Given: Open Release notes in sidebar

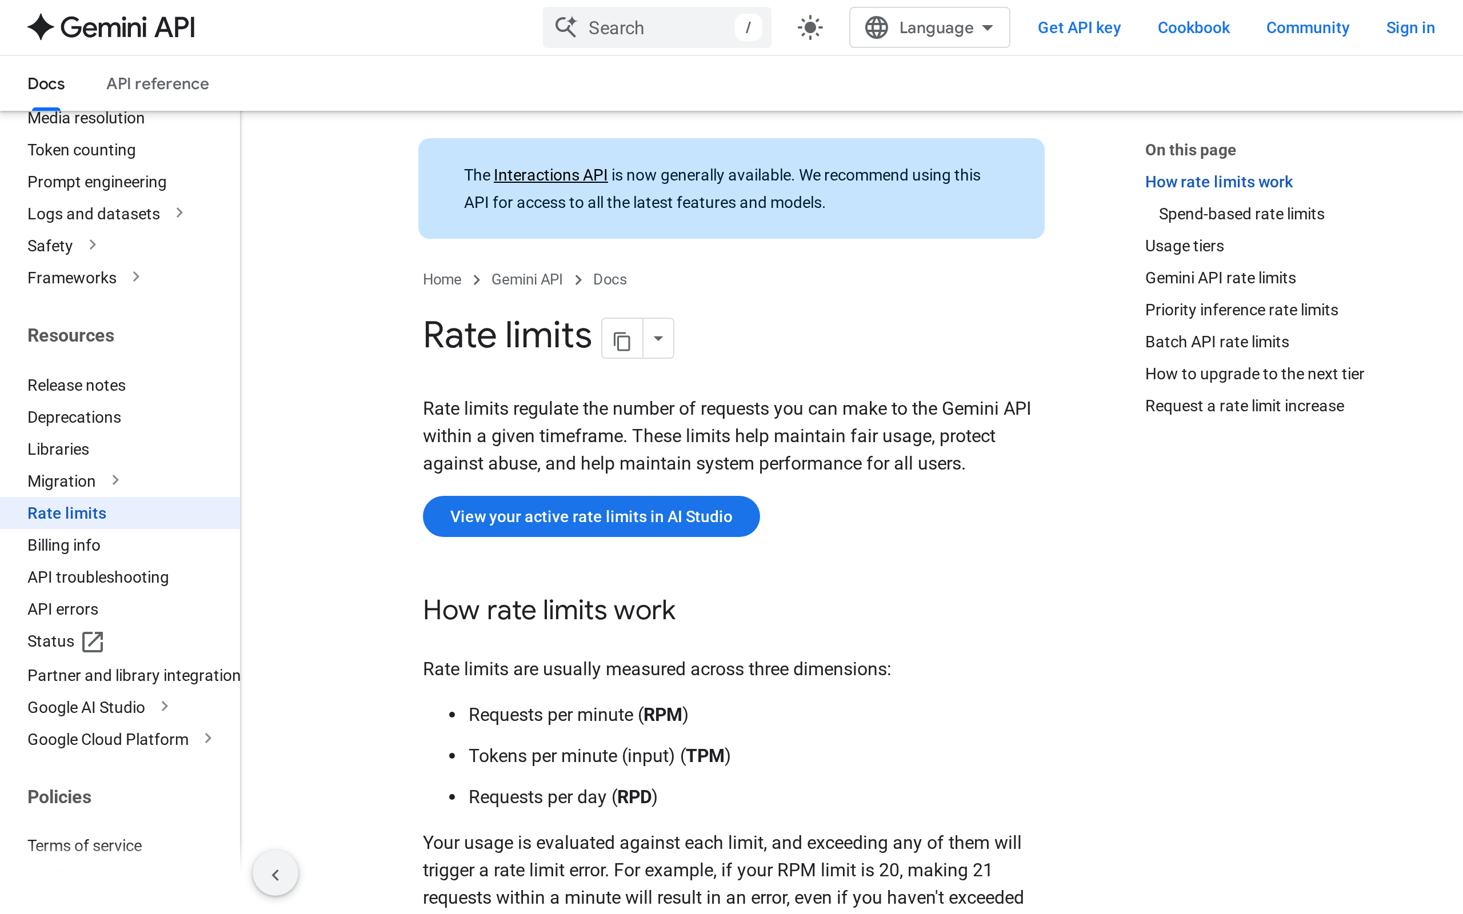Looking at the screenshot, I should pos(76,385).
